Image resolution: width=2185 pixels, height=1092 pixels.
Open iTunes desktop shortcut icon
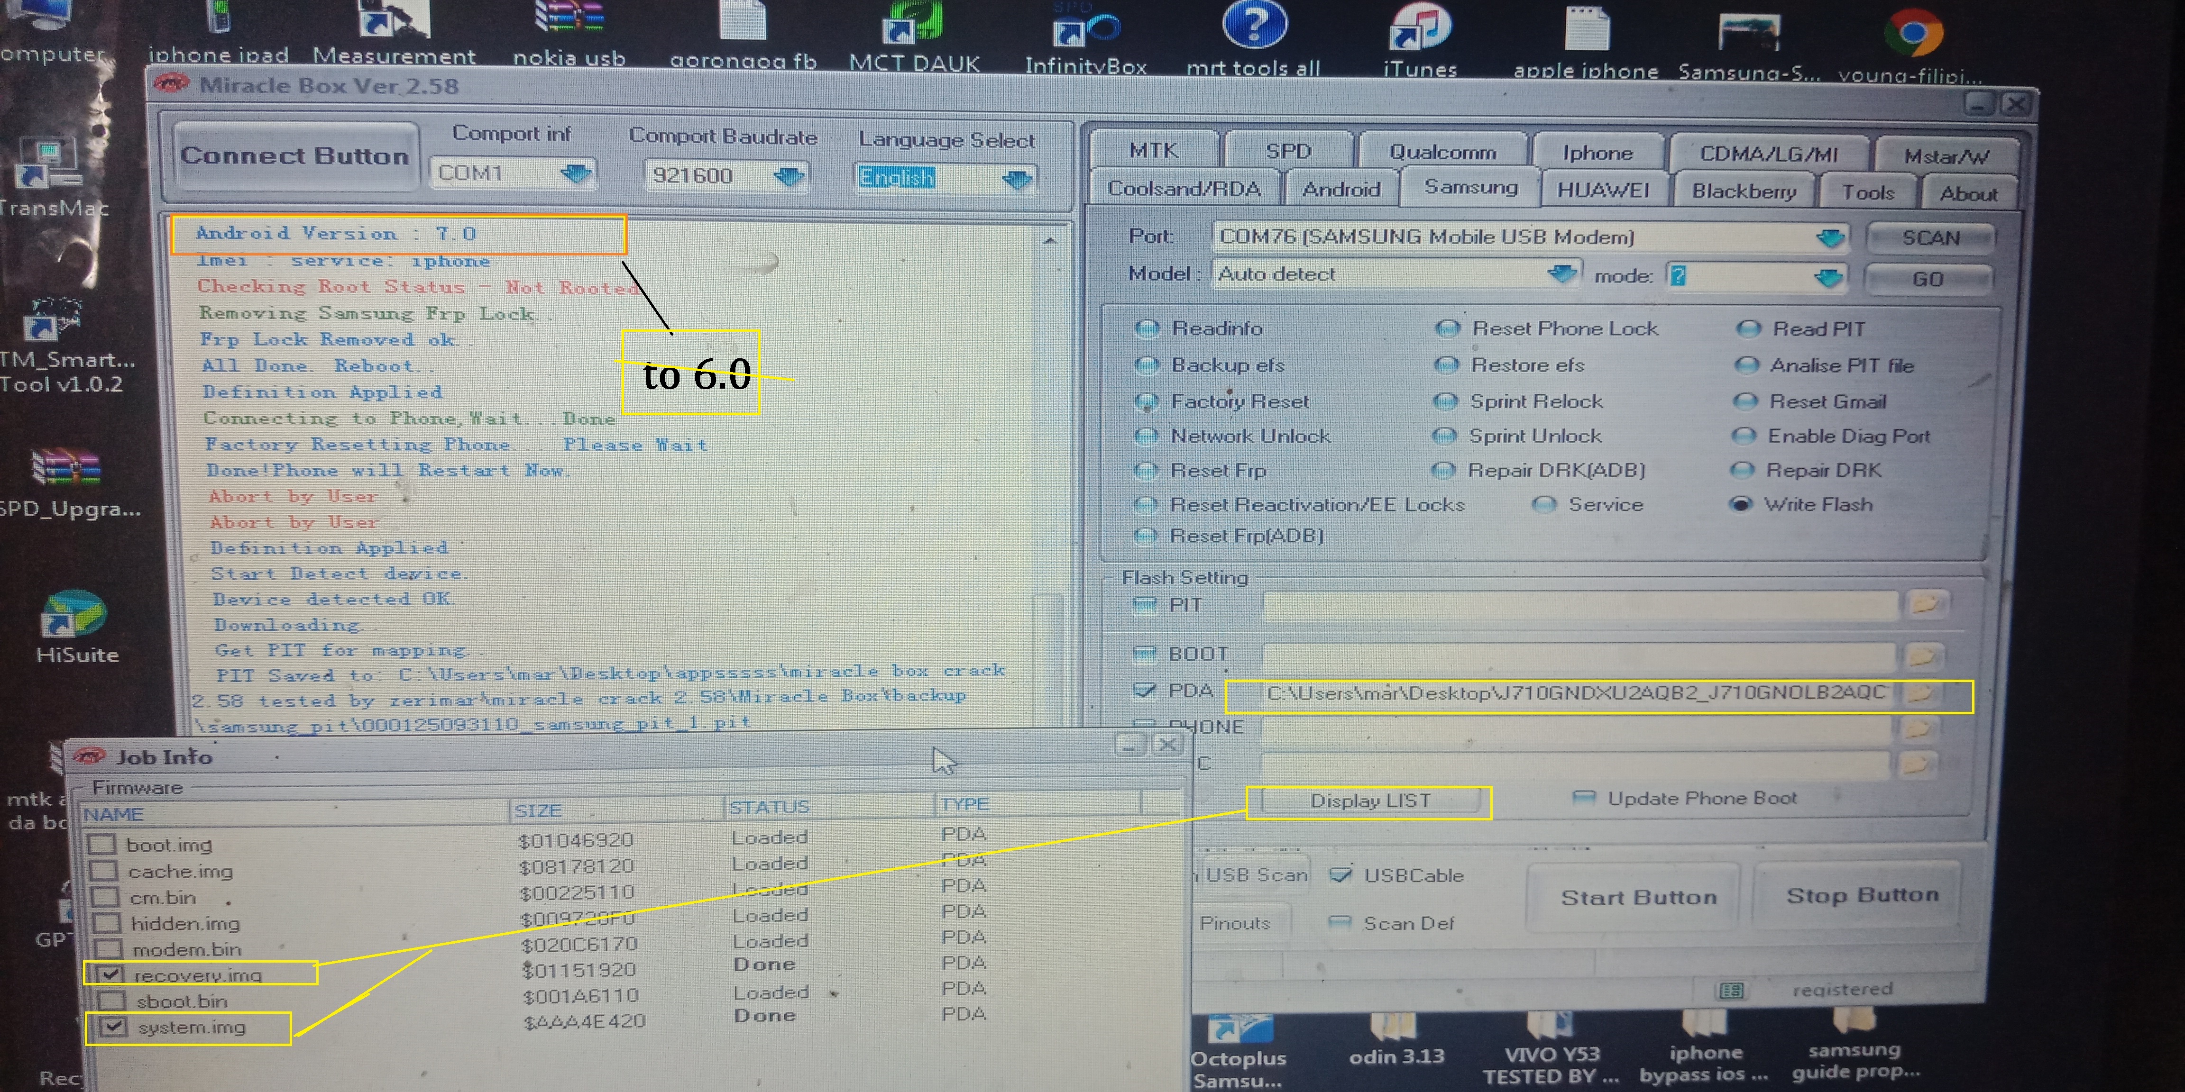[x=1420, y=30]
